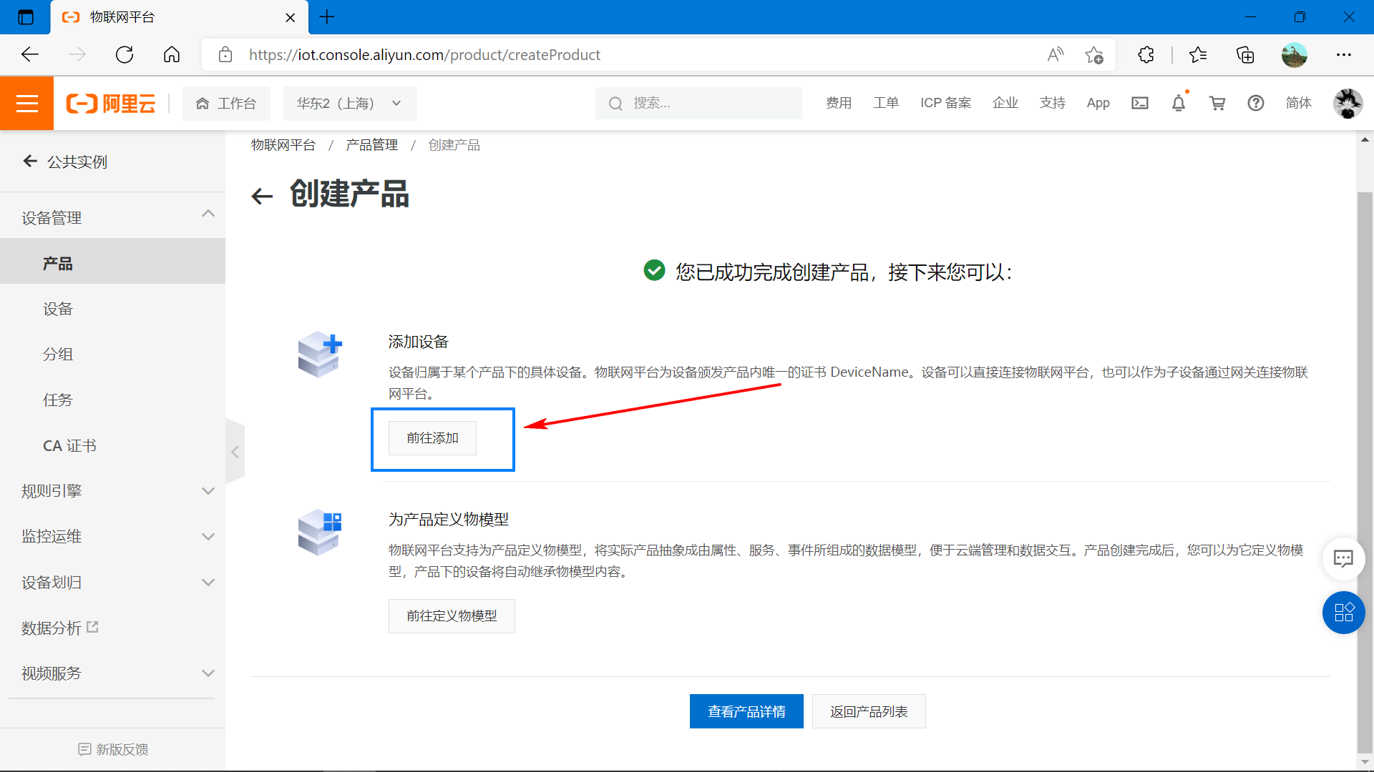Click the page vertical scrollbar

pyautogui.click(x=1365, y=472)
